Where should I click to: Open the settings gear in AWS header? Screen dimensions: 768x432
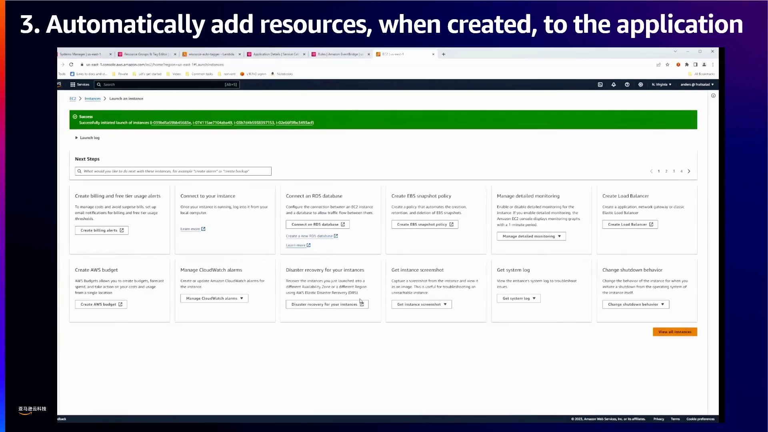tap(640, 84)
